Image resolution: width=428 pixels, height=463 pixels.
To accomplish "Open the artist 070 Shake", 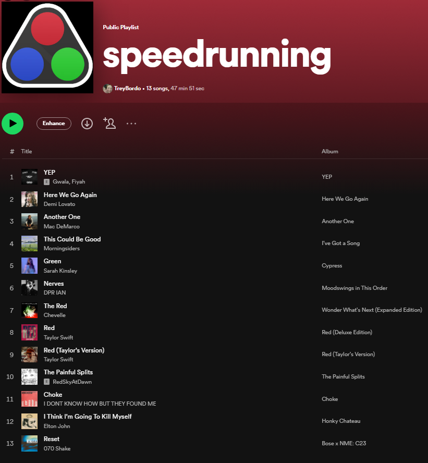I will (57, 448).
